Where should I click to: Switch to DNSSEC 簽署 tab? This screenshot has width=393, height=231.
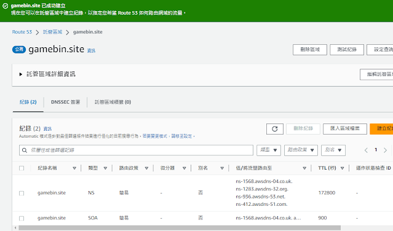pyautogui.click(x=65, y=102)
